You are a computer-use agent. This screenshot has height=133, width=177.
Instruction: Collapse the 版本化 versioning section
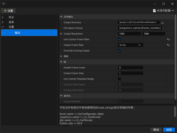[x=61, y=96]
